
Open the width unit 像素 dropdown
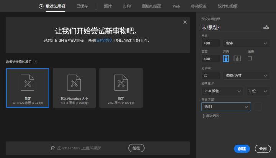[x=246, y=43]
